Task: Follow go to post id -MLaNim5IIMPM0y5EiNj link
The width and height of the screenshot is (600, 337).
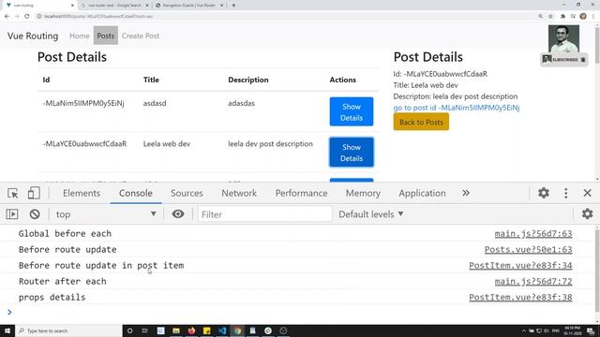Action: [x=457, y=108]
